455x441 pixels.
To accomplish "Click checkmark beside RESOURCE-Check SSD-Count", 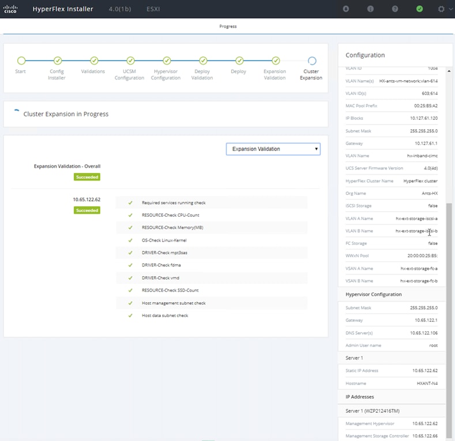I will click(130, 291).
